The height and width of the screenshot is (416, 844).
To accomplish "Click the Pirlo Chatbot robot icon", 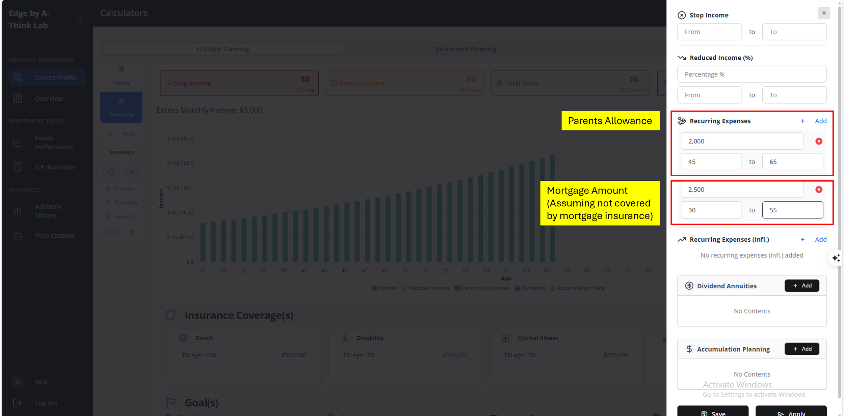I will (18, 235).
